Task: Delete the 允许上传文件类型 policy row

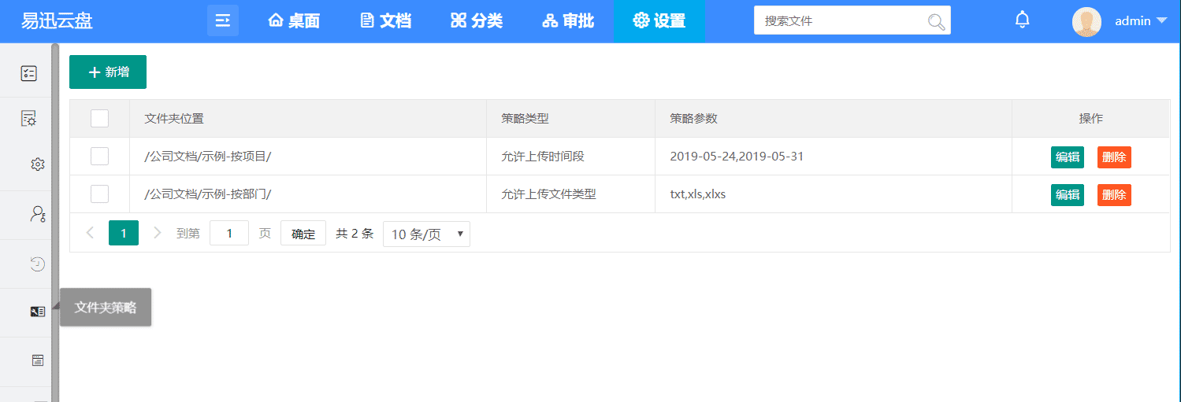Action: click(x=1114, y=195)
